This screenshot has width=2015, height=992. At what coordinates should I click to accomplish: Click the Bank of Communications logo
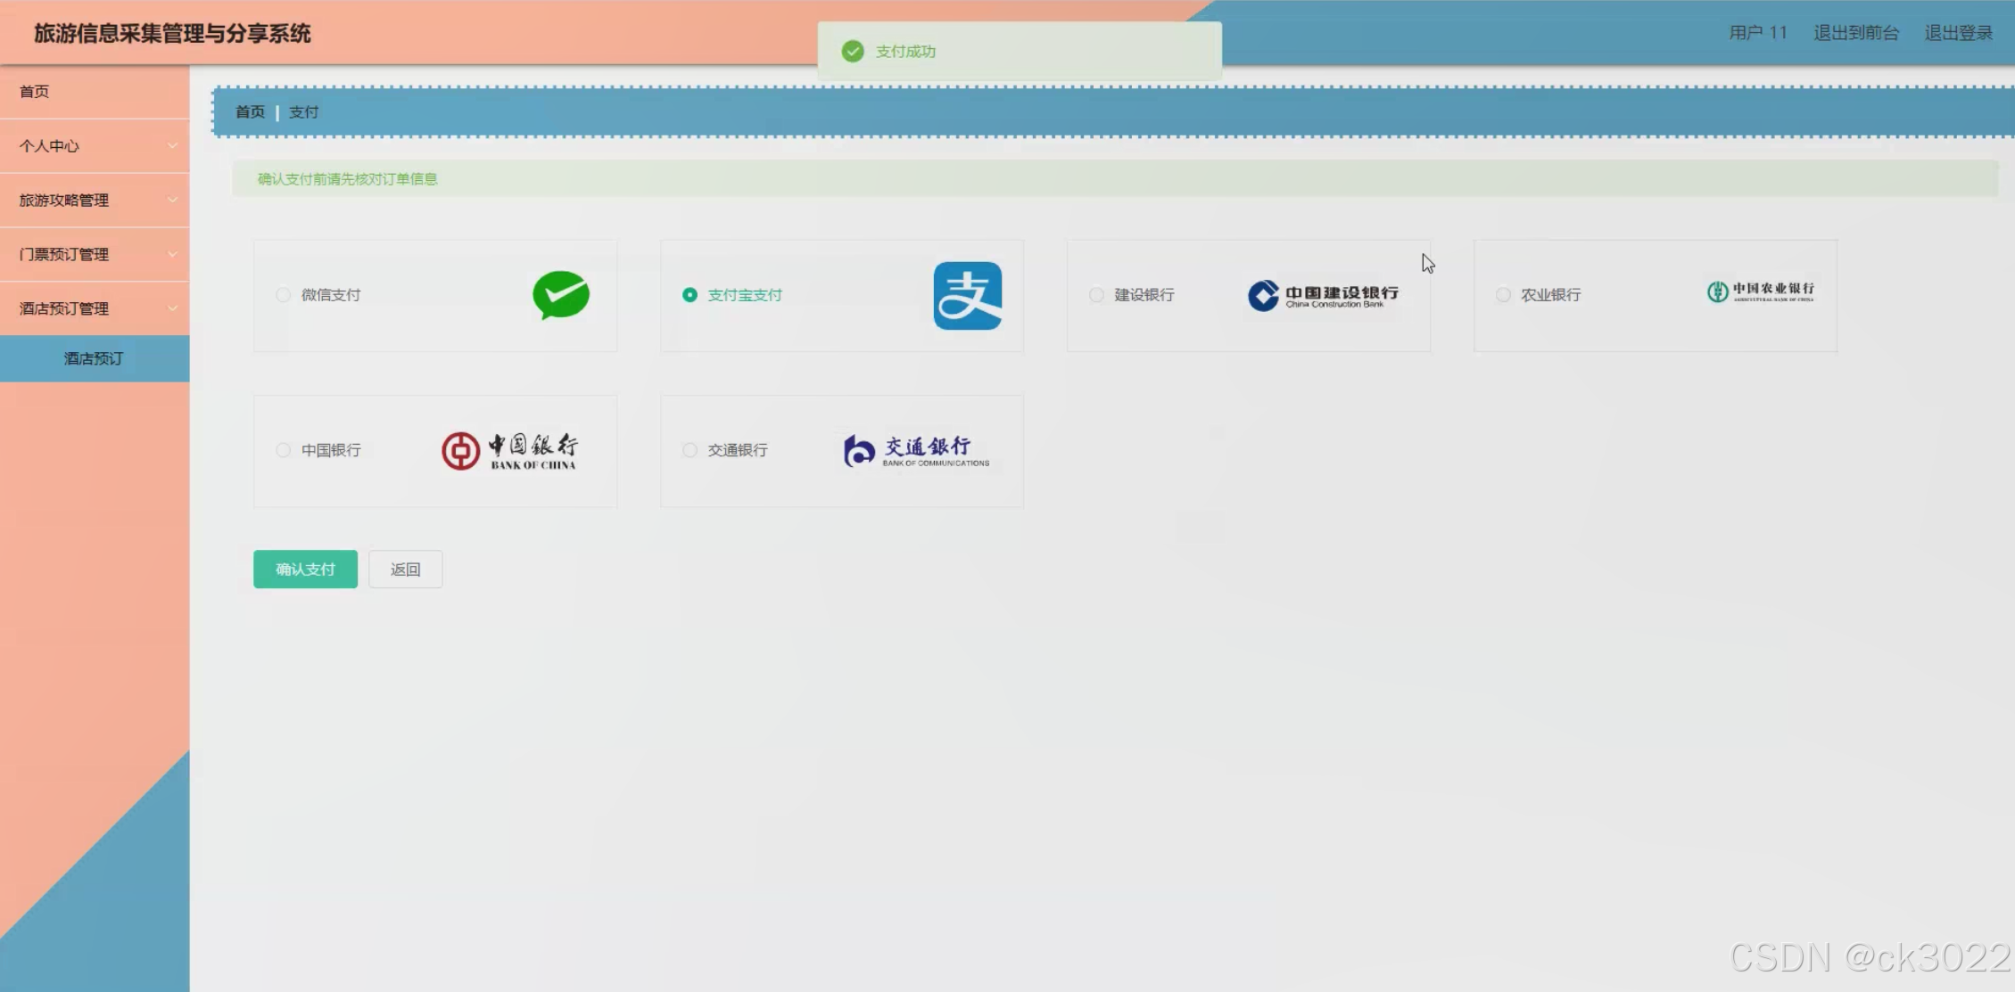916,451
